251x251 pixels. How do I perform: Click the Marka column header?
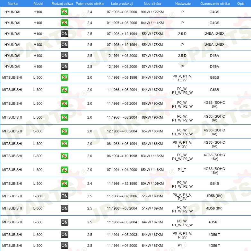coord(13,4)
